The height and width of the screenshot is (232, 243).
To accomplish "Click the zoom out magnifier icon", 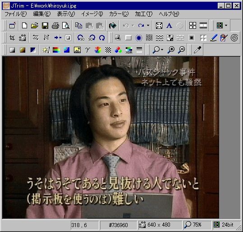I will point(181,50).
